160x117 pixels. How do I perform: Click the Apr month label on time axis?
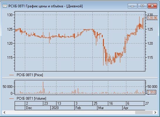[126, 108]
